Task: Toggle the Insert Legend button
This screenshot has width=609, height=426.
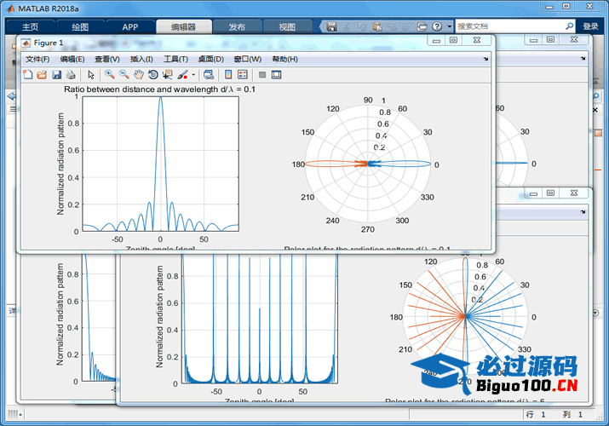Action: [x=243, y=75]
